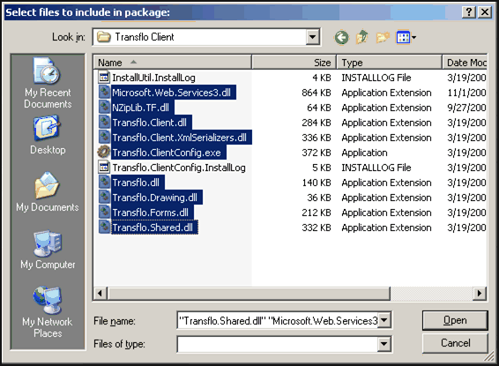Click the Transflo.Client.XmlSerializers.dll file icon
This screenshot has width=499, height=366.
(104, 138)
